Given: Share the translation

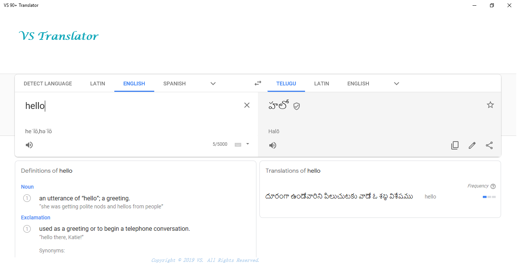Looking at the screenshot, I should pos(489,145).
